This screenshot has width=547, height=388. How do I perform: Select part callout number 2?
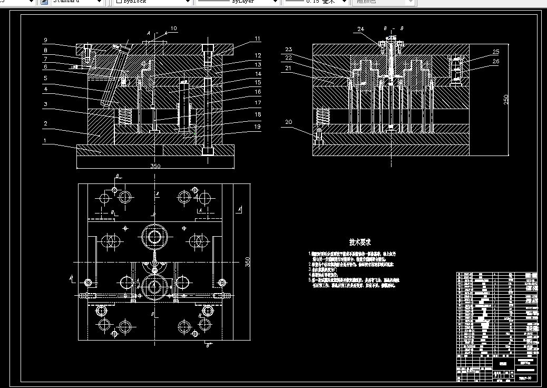pos(45,123)
